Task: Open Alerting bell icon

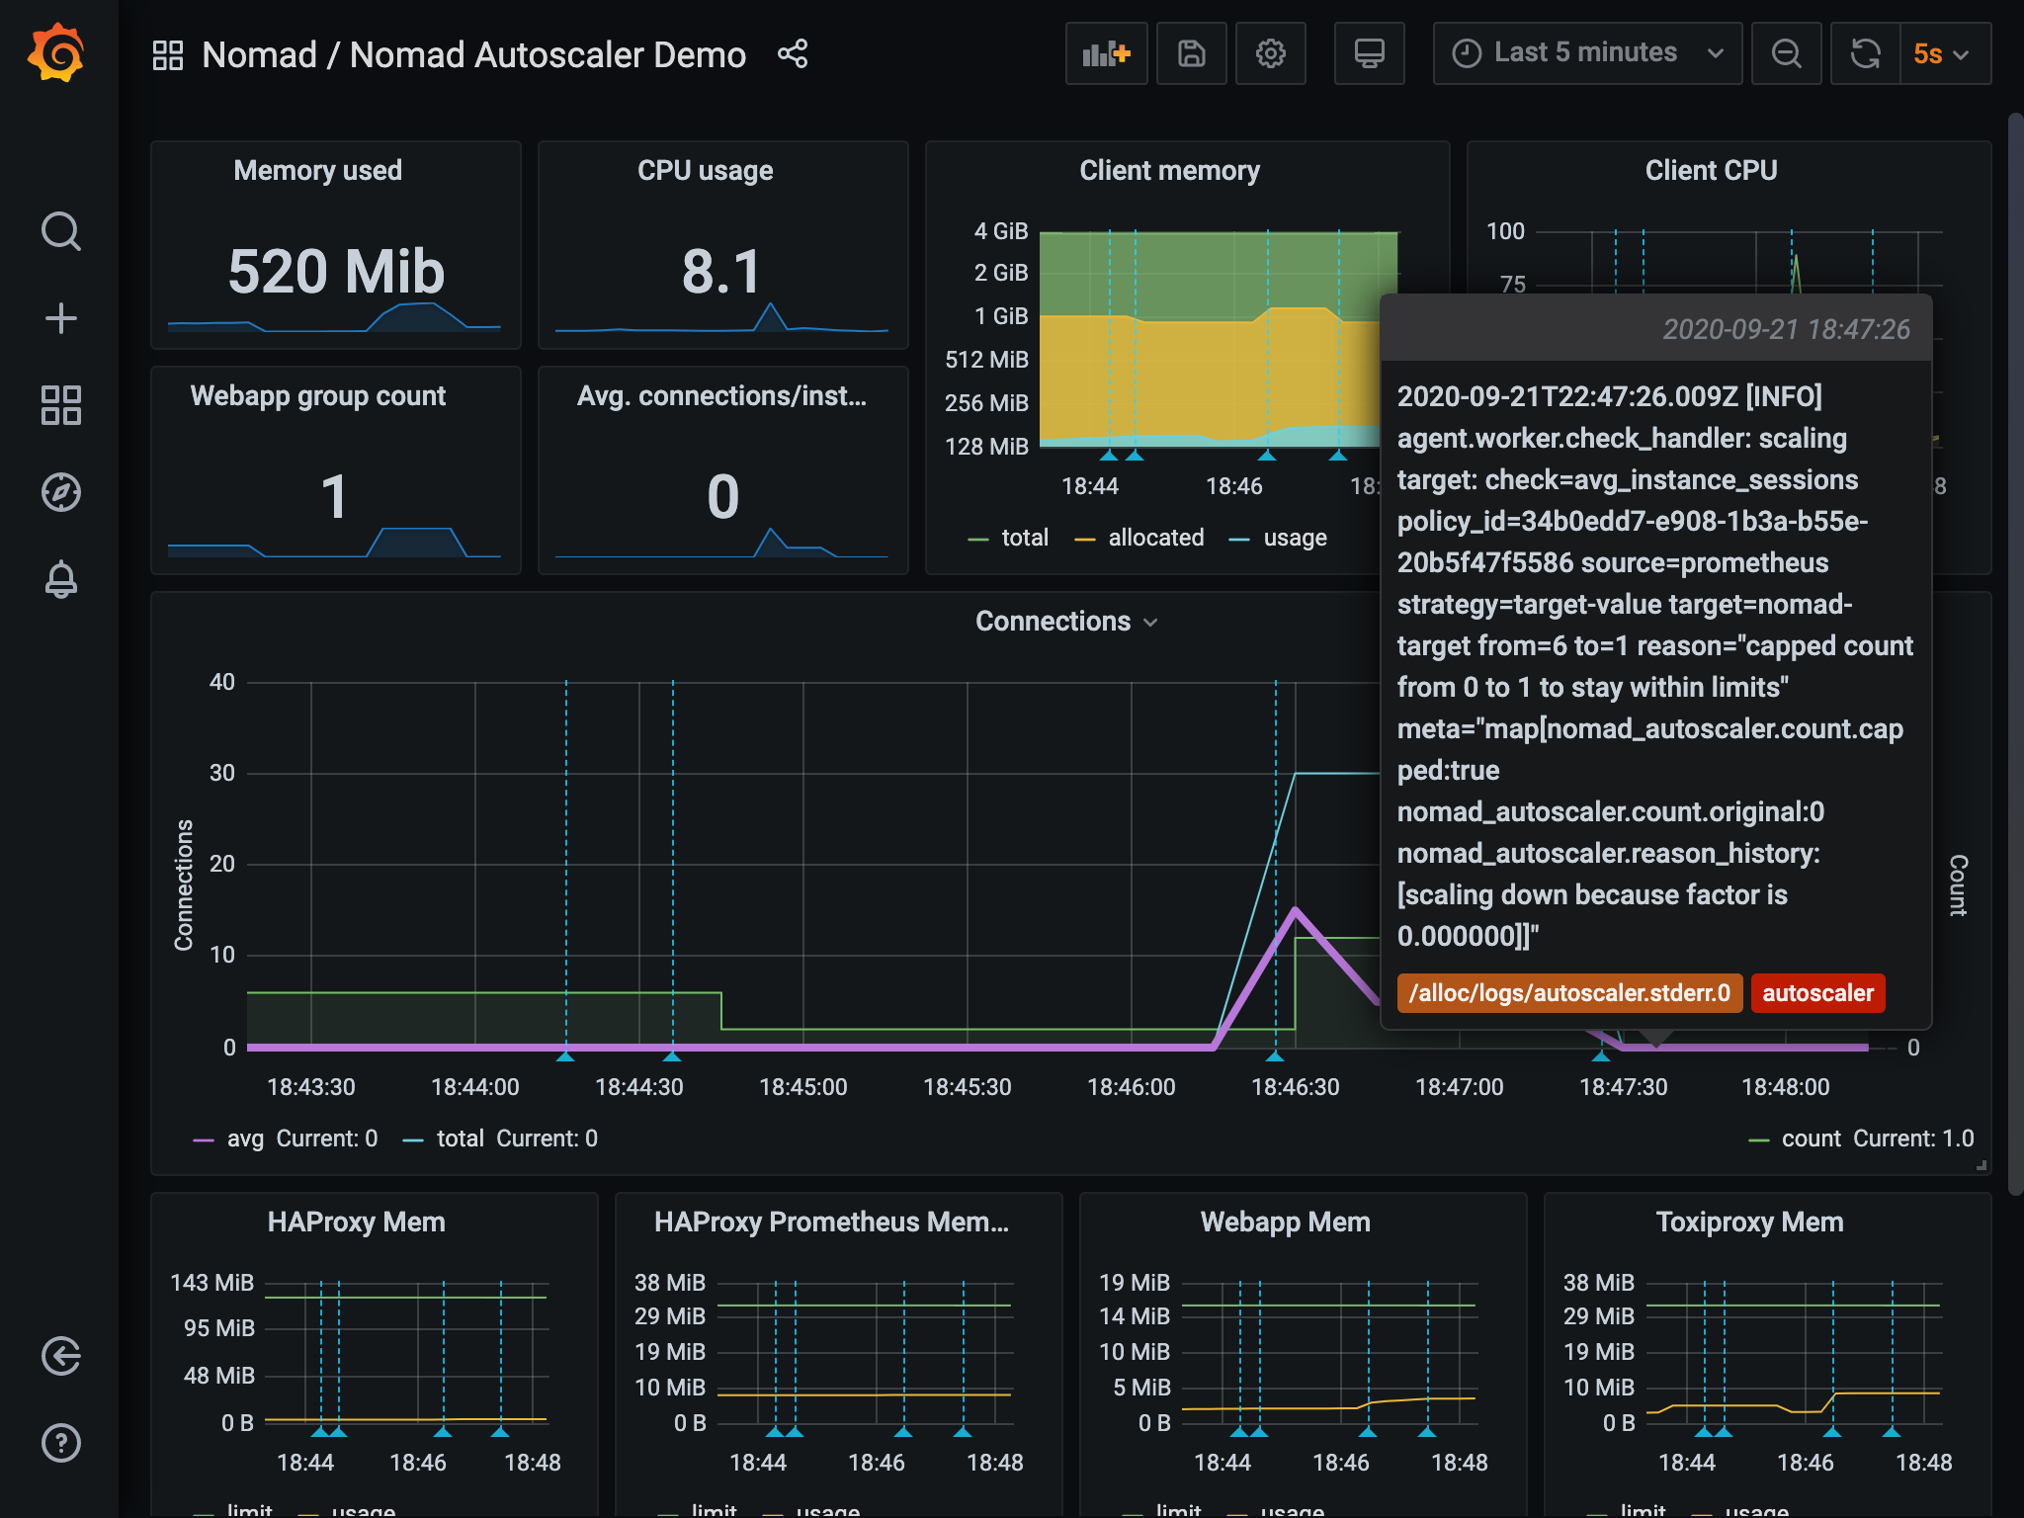Action: point(61,579)
